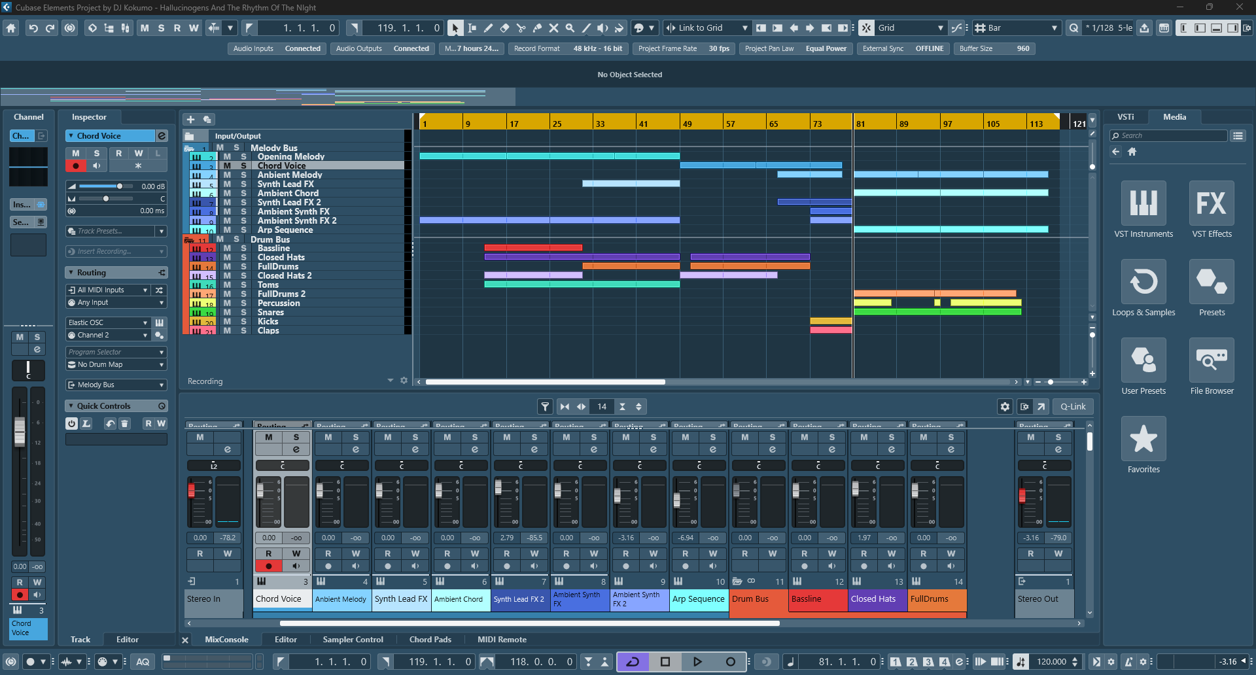Select the Mute X tool
This screenshot has height=675, width=1256.
pos(553,28)
